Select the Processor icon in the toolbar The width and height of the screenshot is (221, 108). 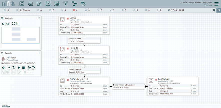click(x=22, y=4)
